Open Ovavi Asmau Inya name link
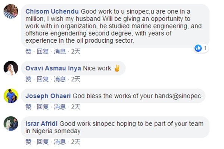 click(x=53, y=68)
